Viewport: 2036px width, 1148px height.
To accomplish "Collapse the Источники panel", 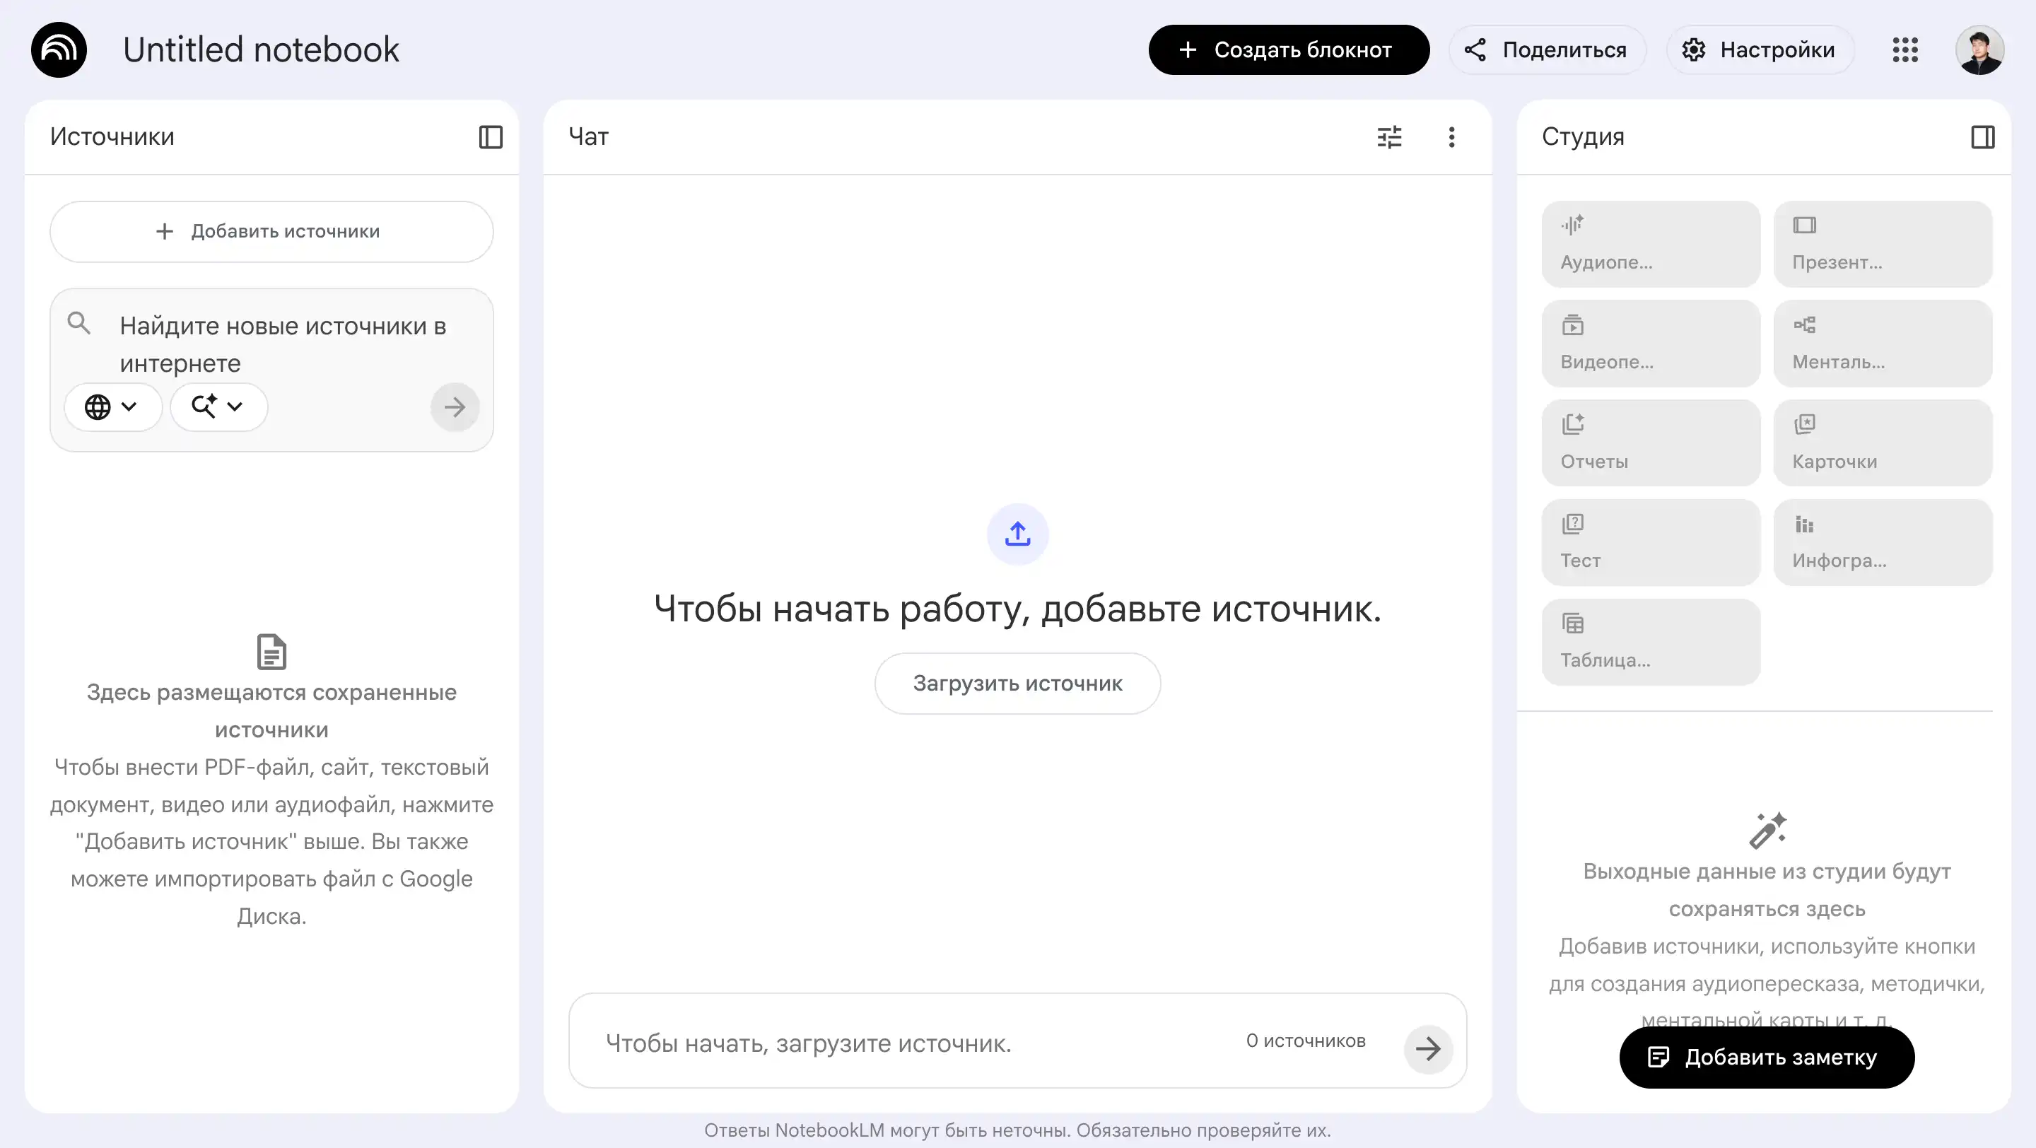I will pyautogui.click(x=490, y=136).
